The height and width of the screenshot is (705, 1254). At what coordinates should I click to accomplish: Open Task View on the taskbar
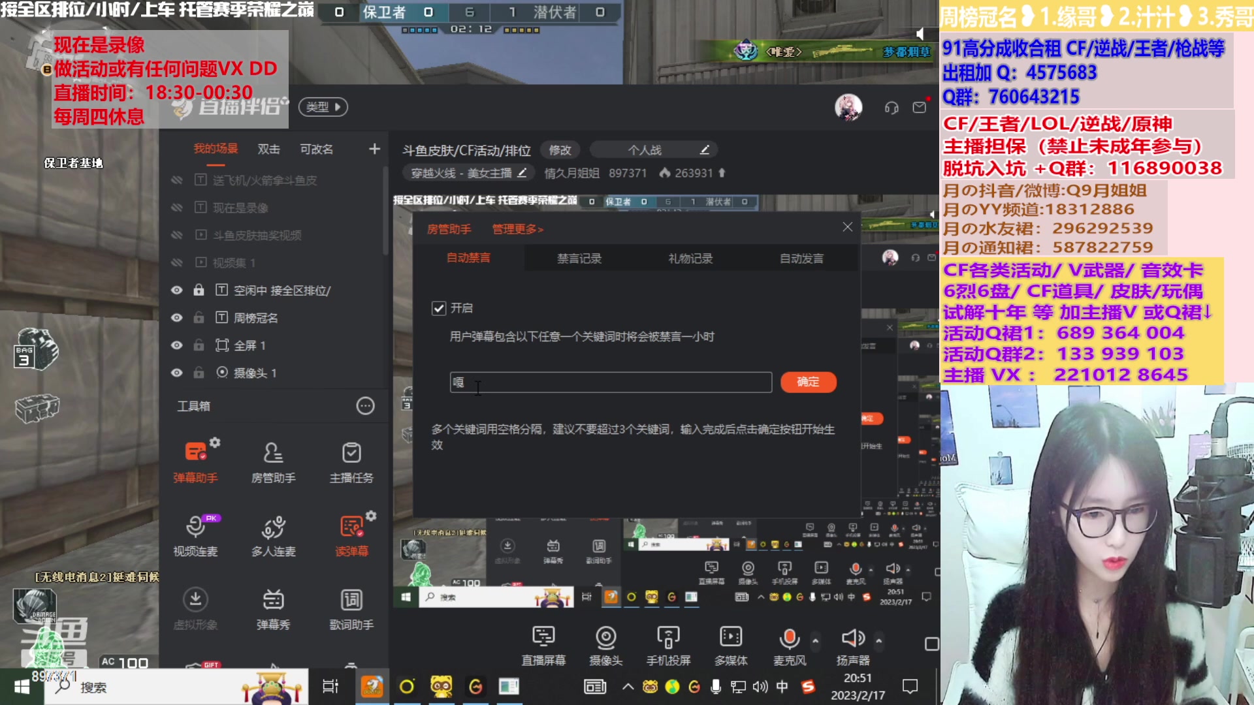tap(330, 687)
